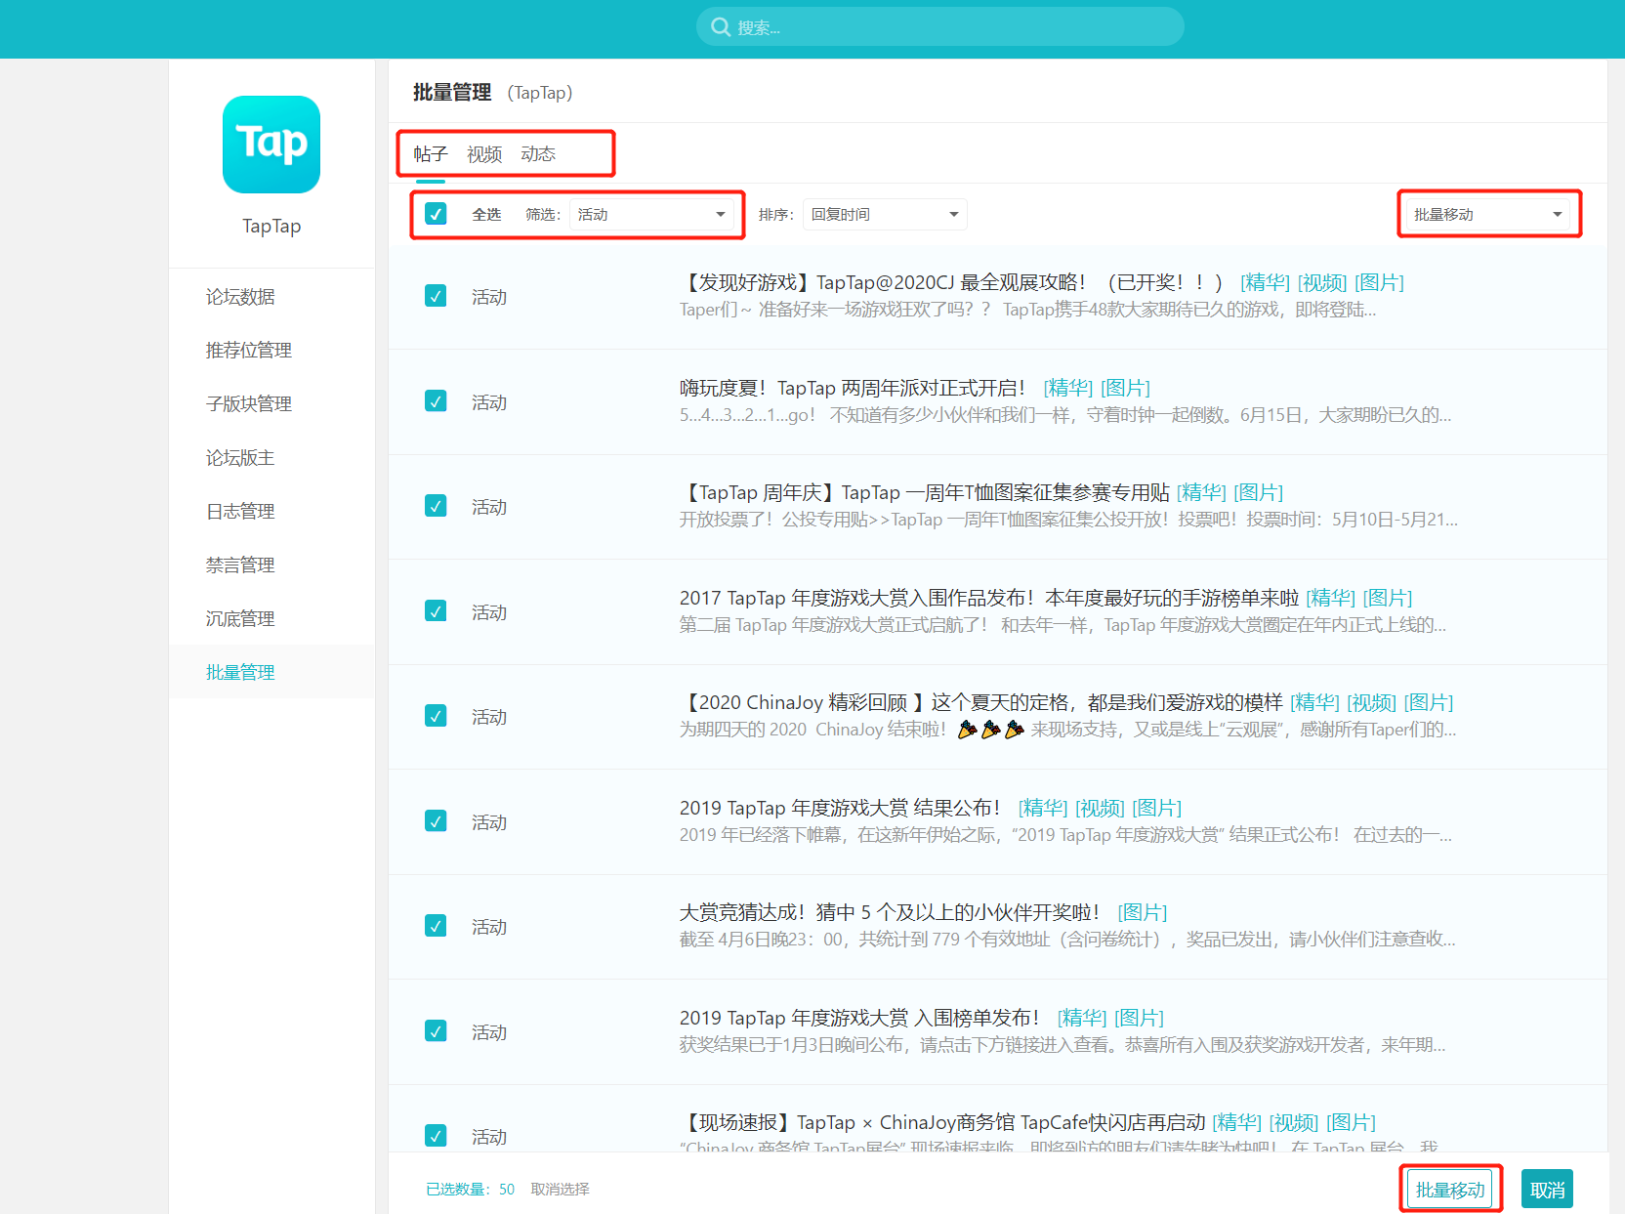Screen dimensions: 1625x1214
Task: Expand the 回复时间 sort dropdown
Action: tap(884, 215)
